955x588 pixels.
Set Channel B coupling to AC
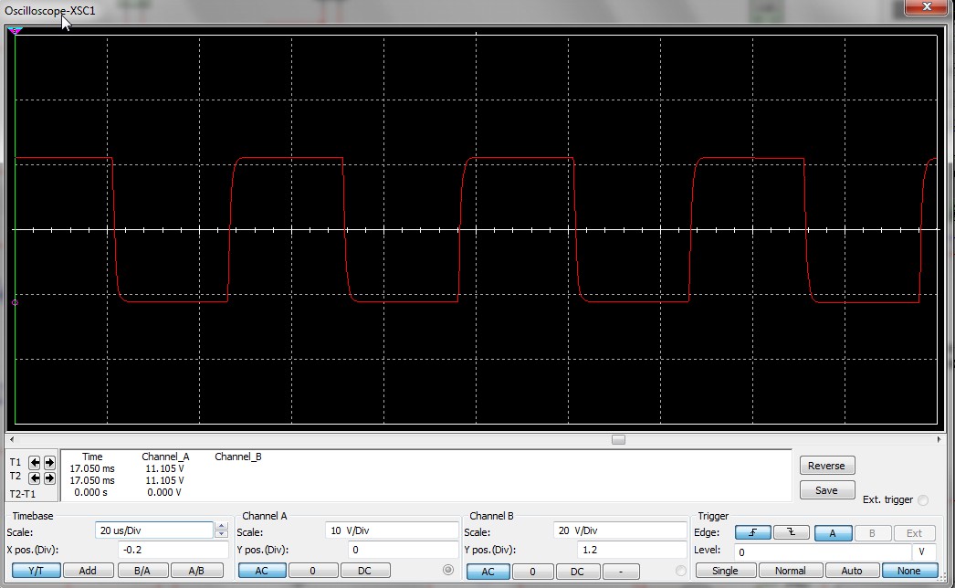488,572
